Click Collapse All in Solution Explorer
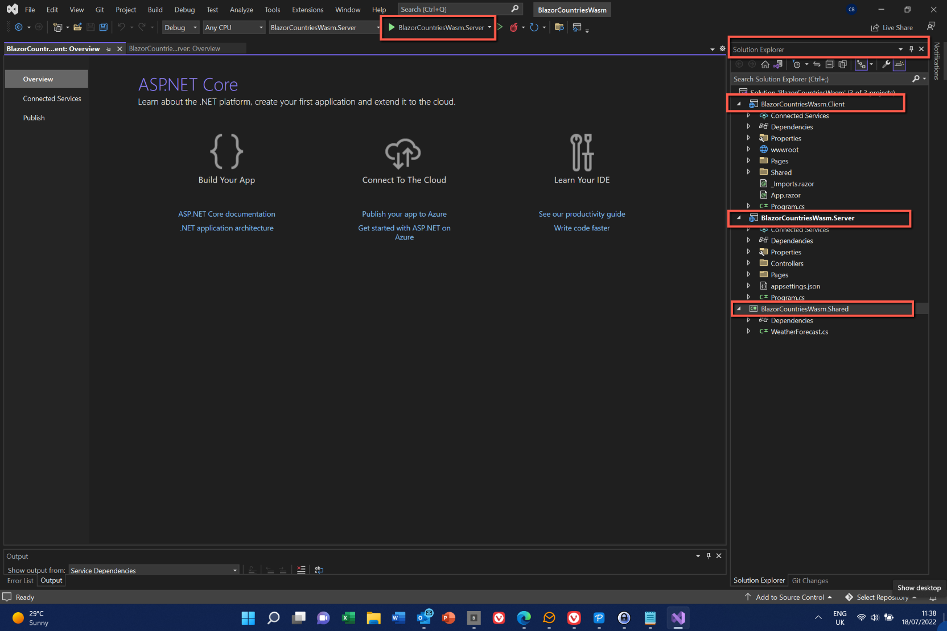This screenshot has height=631, width=947. tap(830, 64)
